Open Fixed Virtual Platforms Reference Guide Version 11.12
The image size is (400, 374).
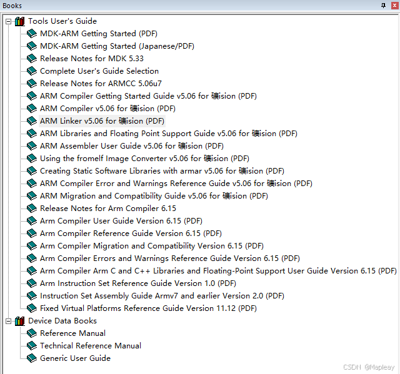coord(148,308)
